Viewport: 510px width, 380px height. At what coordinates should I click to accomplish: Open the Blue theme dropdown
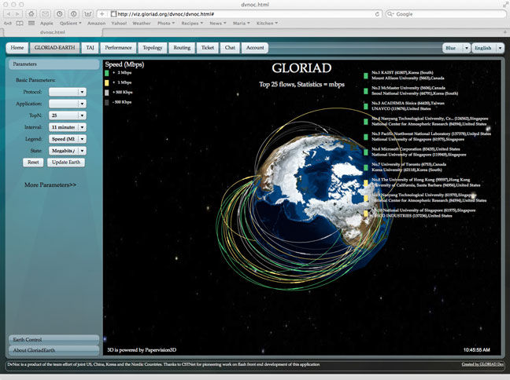[456, 48]
